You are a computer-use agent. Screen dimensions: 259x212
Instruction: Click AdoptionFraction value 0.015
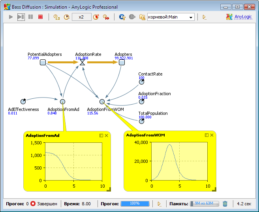tap(143, 98)
